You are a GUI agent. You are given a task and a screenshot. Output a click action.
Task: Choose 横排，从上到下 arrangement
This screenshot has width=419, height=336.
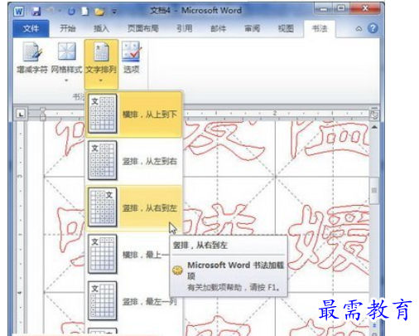(x=133, y=114)
